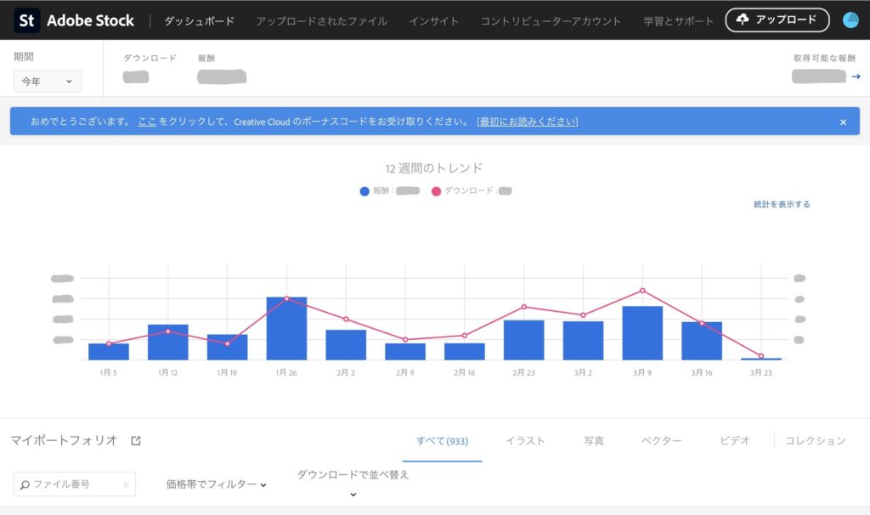Toggle 報酬 legend blue dot
The image size is (870, 515).
[364, 191]
